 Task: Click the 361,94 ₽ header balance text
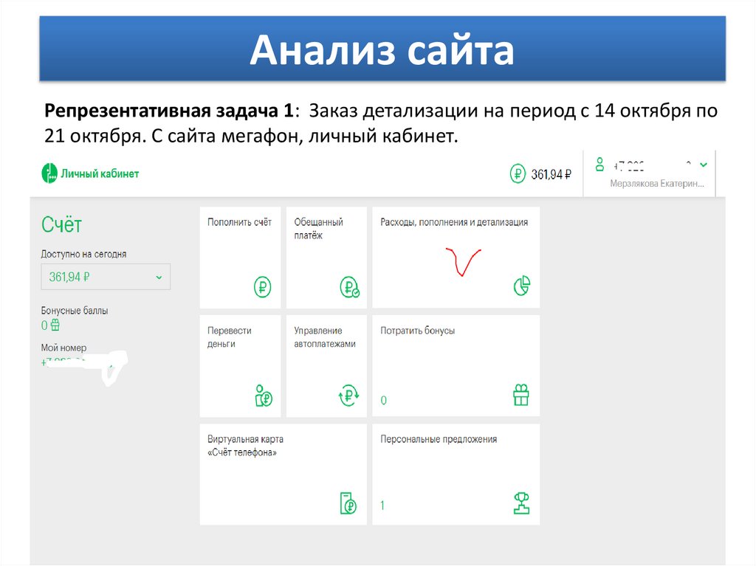click(551, 174)
